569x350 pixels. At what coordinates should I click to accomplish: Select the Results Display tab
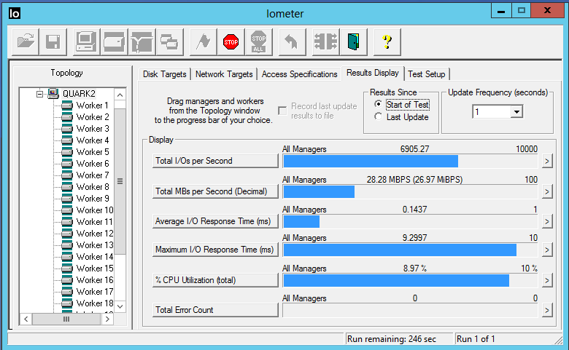tap(373, 73)
